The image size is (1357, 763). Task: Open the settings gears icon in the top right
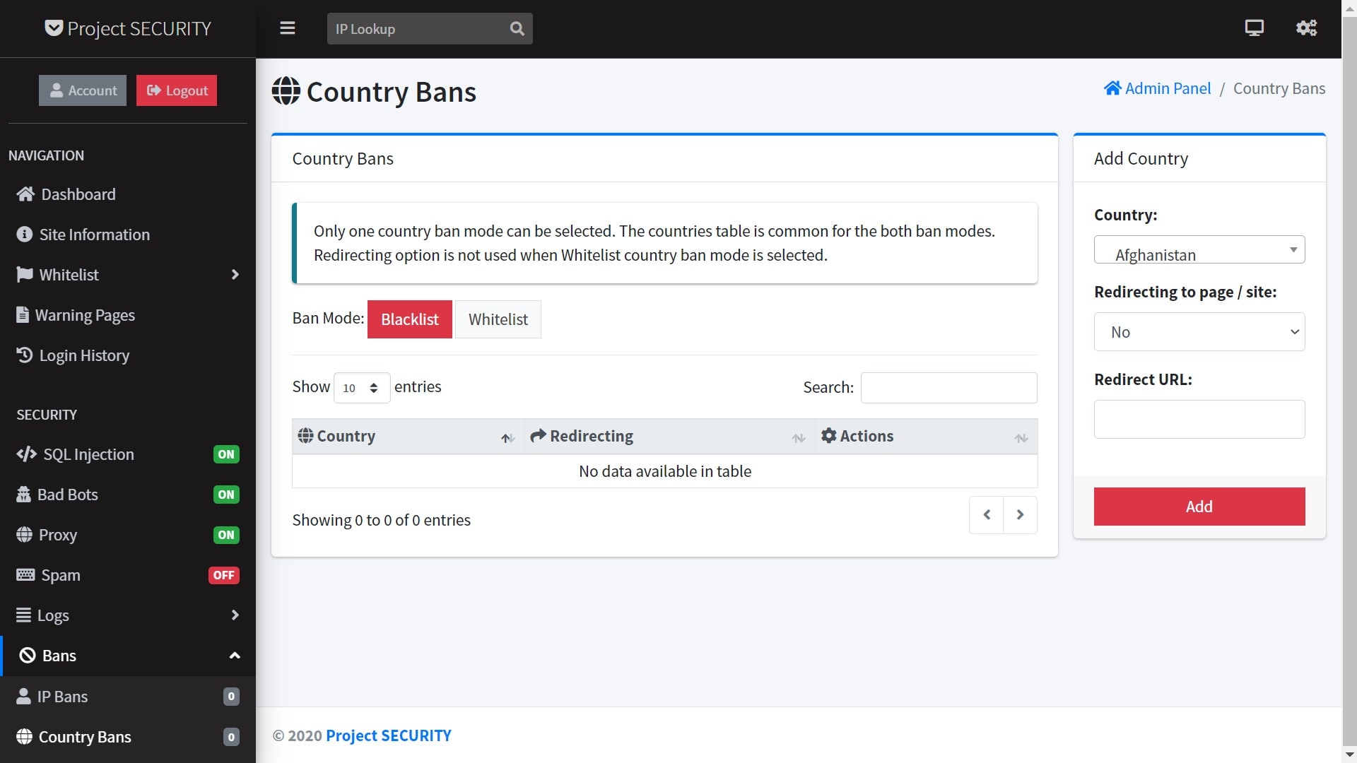(x=1305, y=28)
